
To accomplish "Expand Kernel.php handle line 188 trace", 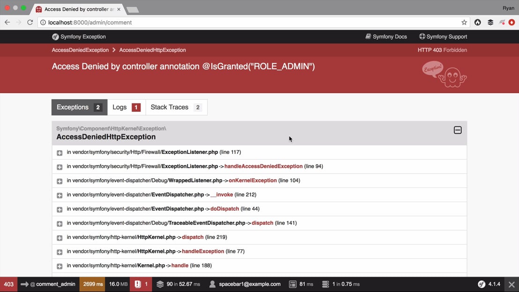I will (x=59, y=266).
